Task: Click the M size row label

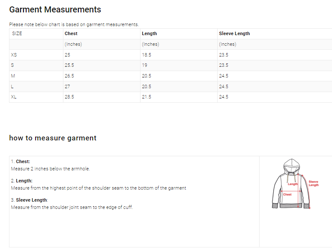Action: tap(13, 76)
